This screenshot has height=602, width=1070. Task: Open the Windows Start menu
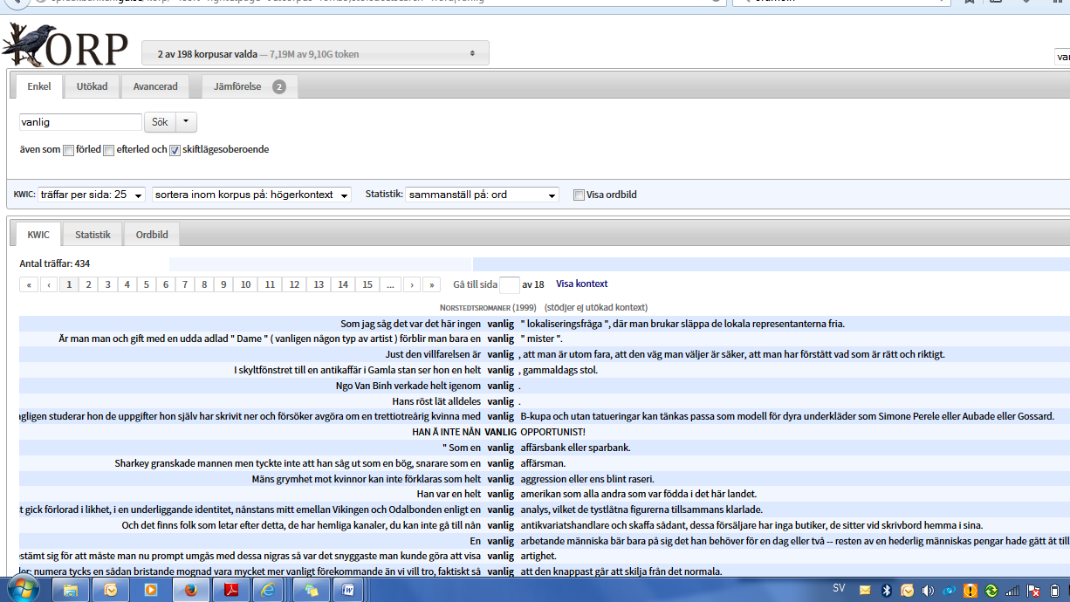pyautogui.click(x=23, y=590)
